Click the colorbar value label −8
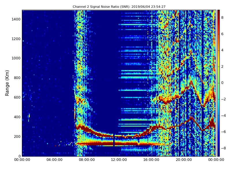The width and height of the screenshot is (231, 173). pos(223,148)
